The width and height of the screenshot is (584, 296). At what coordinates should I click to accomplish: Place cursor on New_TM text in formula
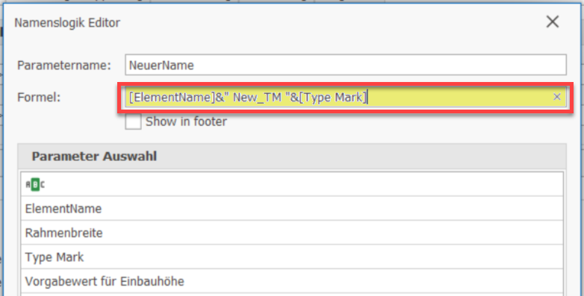point(257,98)
